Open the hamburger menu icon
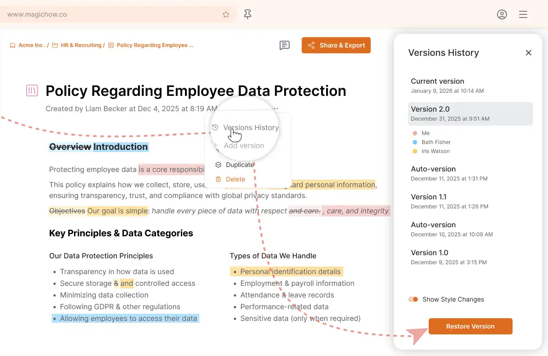 (x=523, y=14)
